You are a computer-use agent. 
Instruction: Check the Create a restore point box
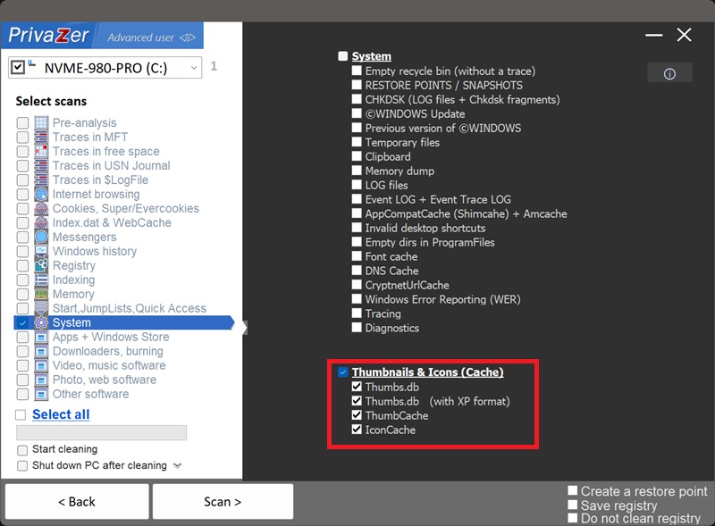572,490
